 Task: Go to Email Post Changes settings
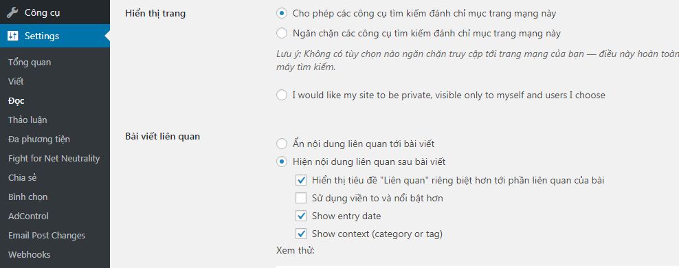tap(47, 236)
